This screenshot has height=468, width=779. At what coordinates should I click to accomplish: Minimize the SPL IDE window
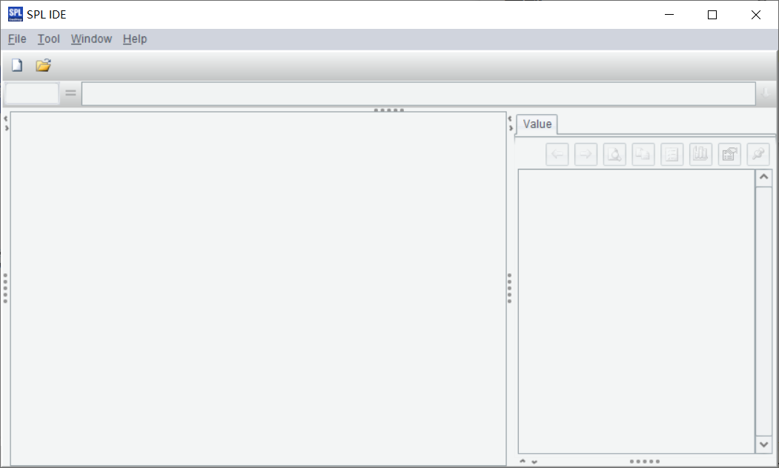pyautogui.click(x=669, y=14)
